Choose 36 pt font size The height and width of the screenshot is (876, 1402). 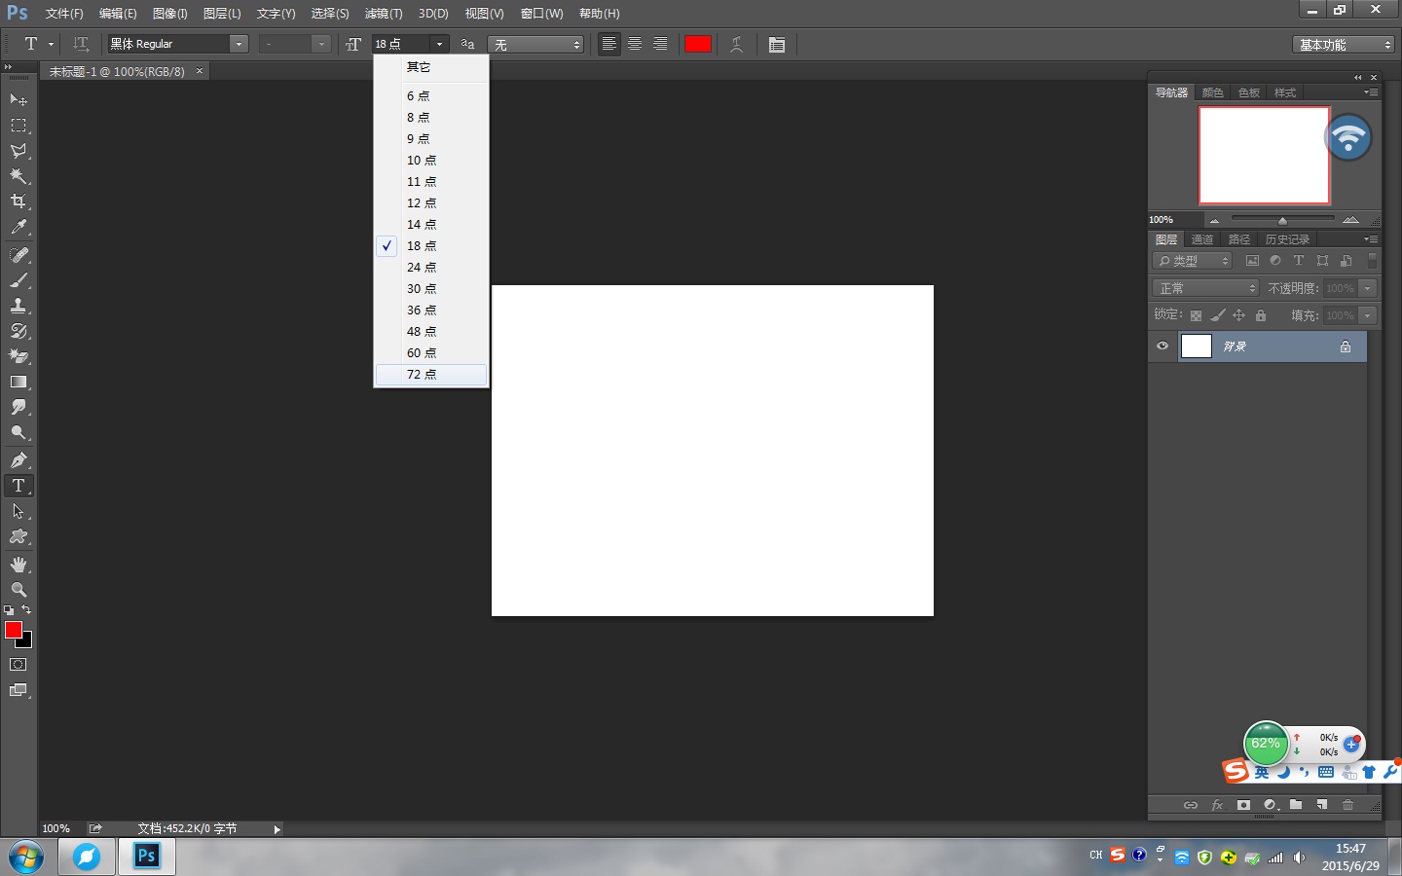[x=431, y=310]
